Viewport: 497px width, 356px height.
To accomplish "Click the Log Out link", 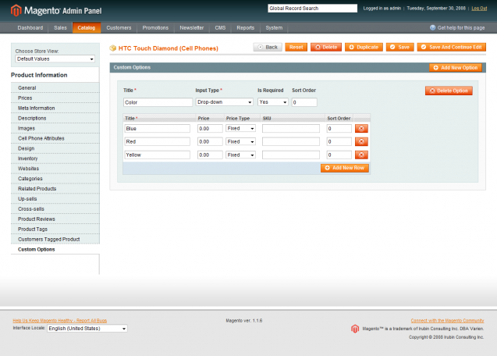I will [x=479, y=9].
